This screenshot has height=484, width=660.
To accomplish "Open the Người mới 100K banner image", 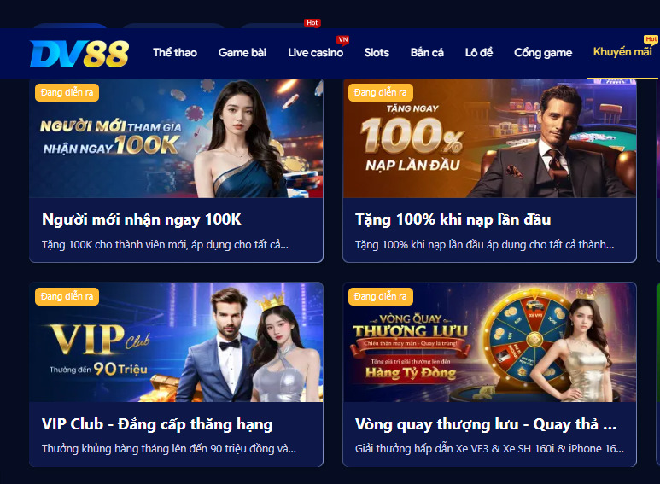I will [176, 138].
